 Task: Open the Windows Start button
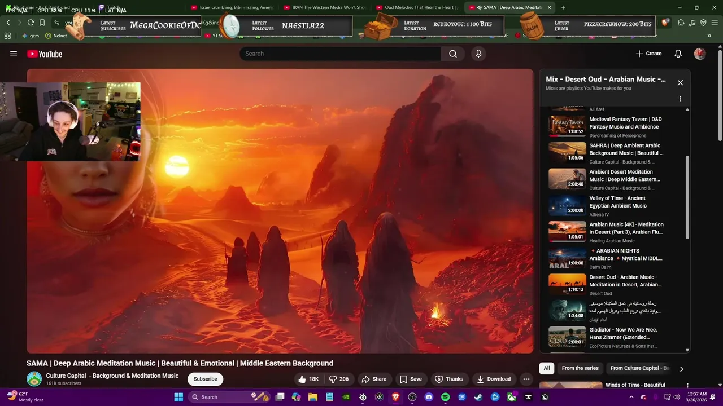click(x=178, y=397)
